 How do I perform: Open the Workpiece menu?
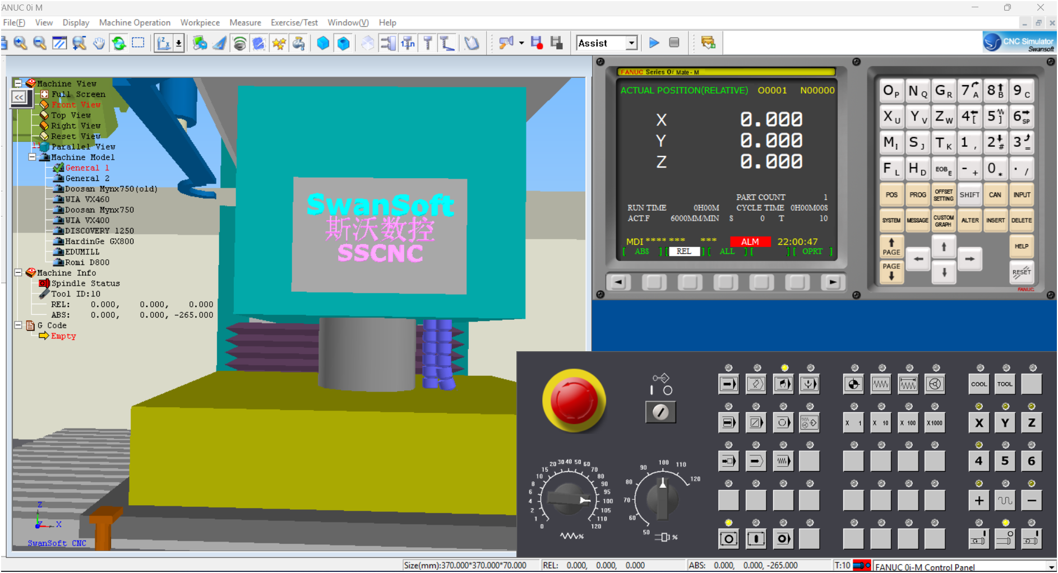click(200, 22)
